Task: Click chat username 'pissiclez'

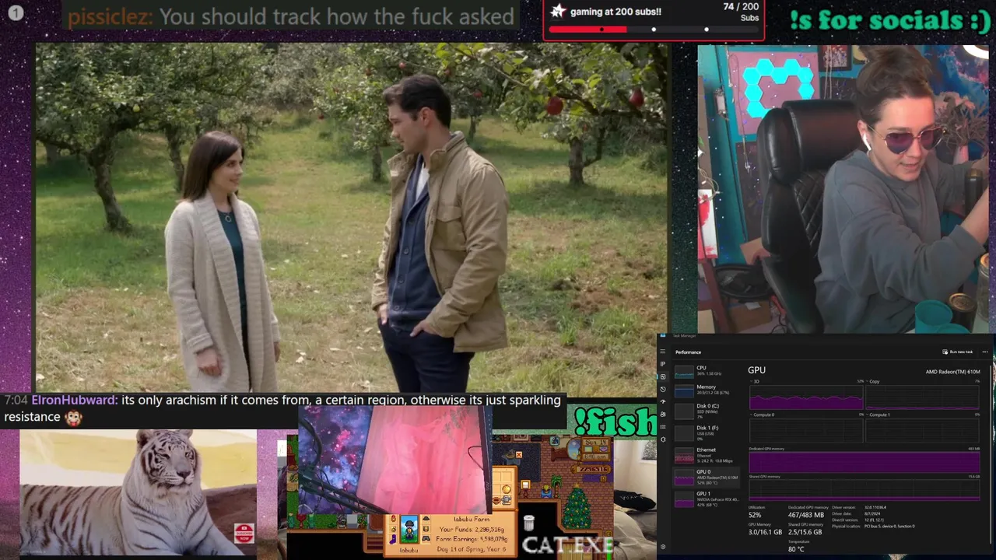Action: pyautogui.click(x=110, y=16)
